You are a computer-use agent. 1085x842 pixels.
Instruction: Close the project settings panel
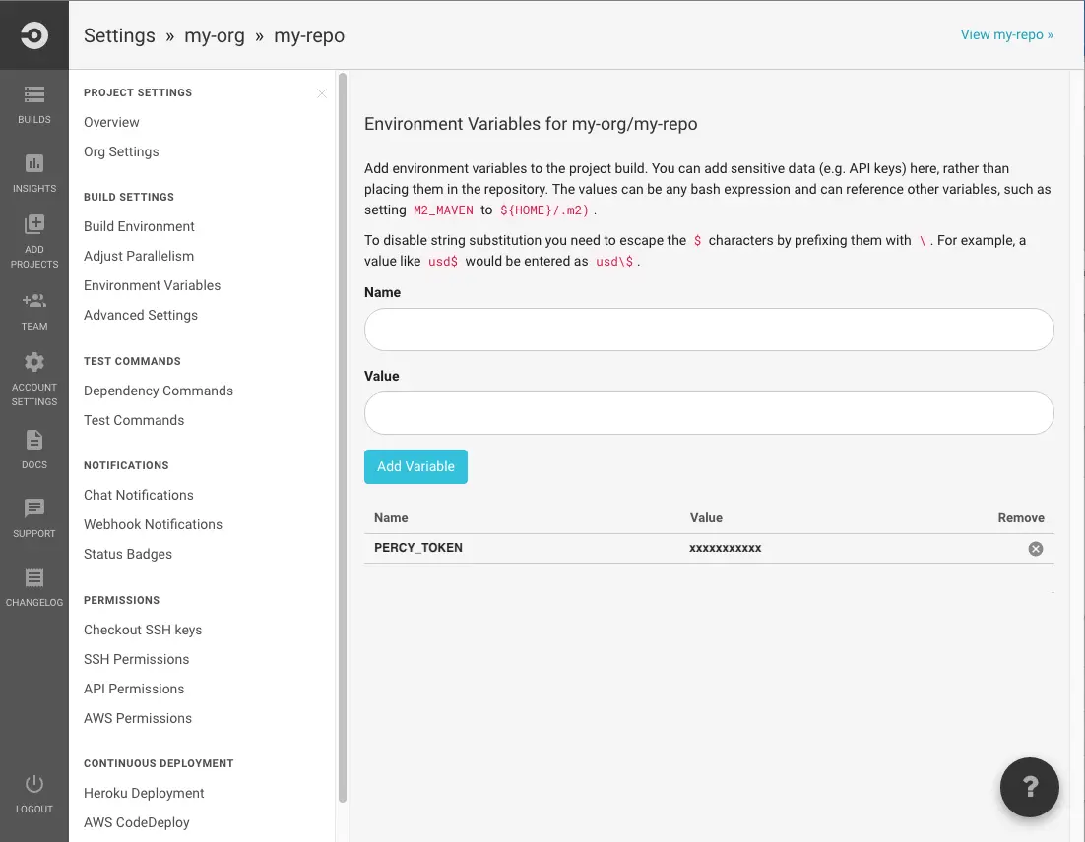322,93
